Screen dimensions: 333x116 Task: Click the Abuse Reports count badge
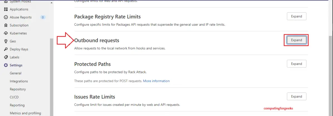pyautogui.click(x=43, y=17)
